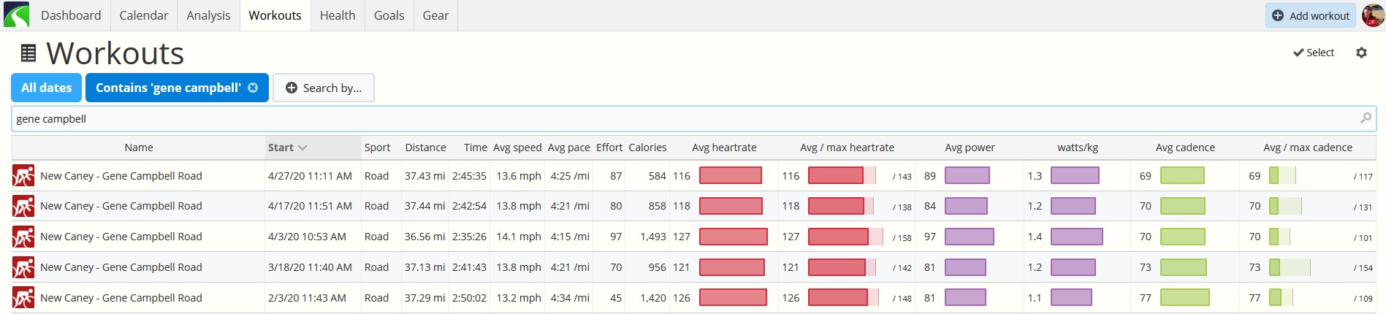
Task: Click the gene campbell search field
Action: (693, 119)
